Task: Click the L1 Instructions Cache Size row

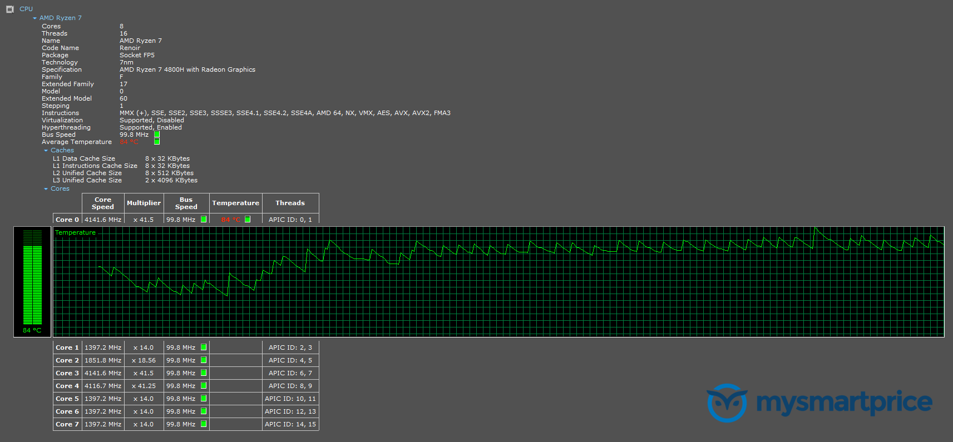Action: [121, 166]
